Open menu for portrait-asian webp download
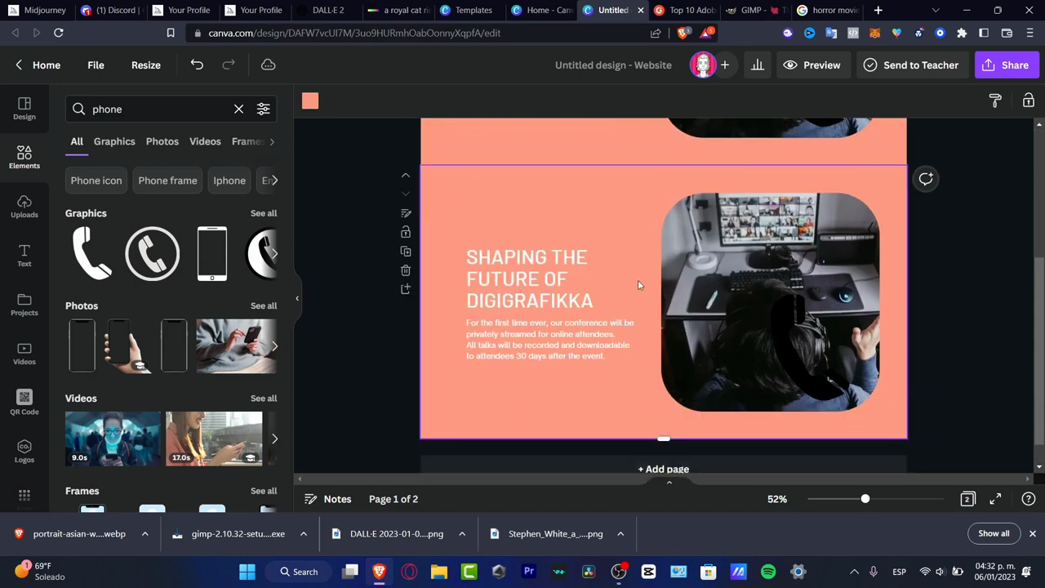 [145, 534]
